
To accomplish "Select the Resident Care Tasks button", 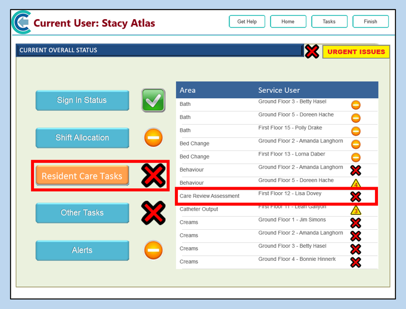I will click(82, 176).
